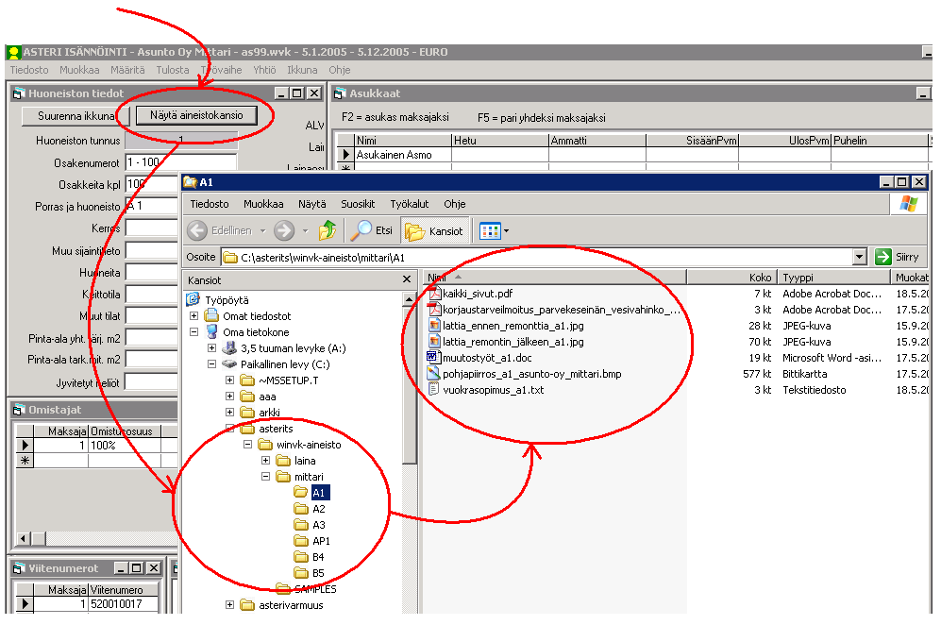Select lattia_remontin_jälkeen_a1.jpg image icon

pos(434,342)
